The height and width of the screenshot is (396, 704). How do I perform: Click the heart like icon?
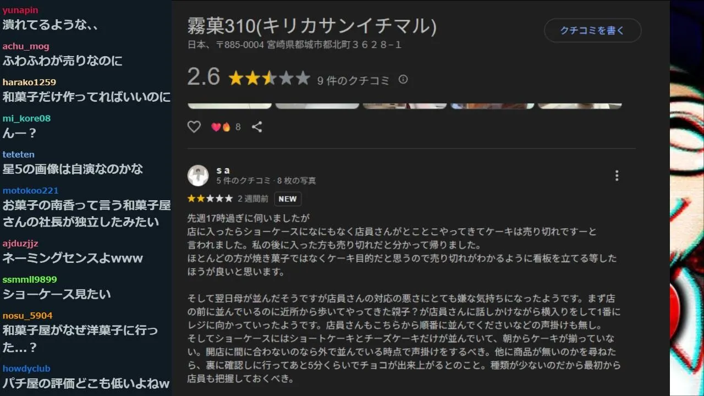click(194, 127)
